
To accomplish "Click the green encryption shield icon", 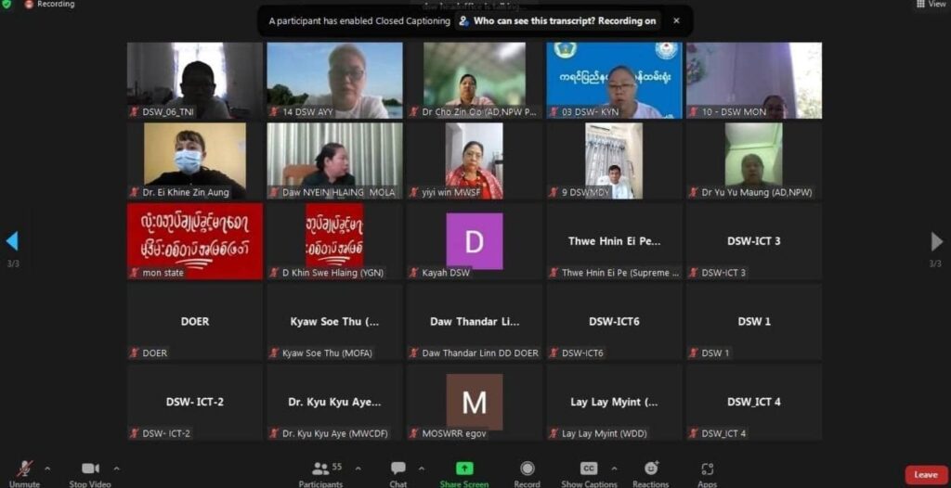I will tap(7, 5).
